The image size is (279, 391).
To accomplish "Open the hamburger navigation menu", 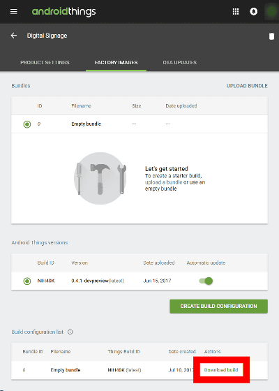I will point(14,11).
